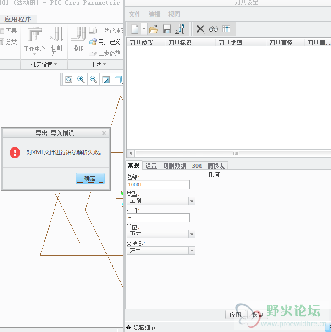This screenshot has height=332, width=331.
Task: Click the 名称 field containing T0001
Action: pyautogui.click(x=158, y=185)
